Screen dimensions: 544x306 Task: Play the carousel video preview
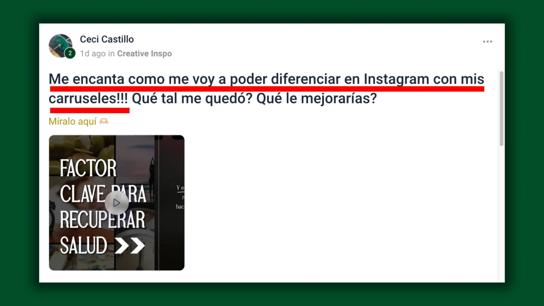click(116, 203)
